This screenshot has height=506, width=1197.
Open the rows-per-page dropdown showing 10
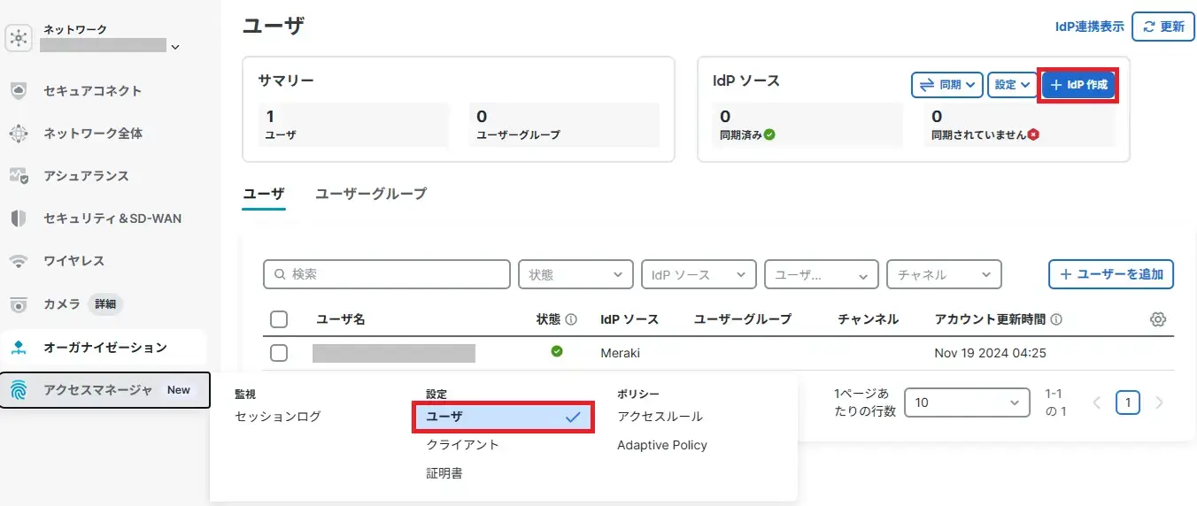click(x=967, y=402)
